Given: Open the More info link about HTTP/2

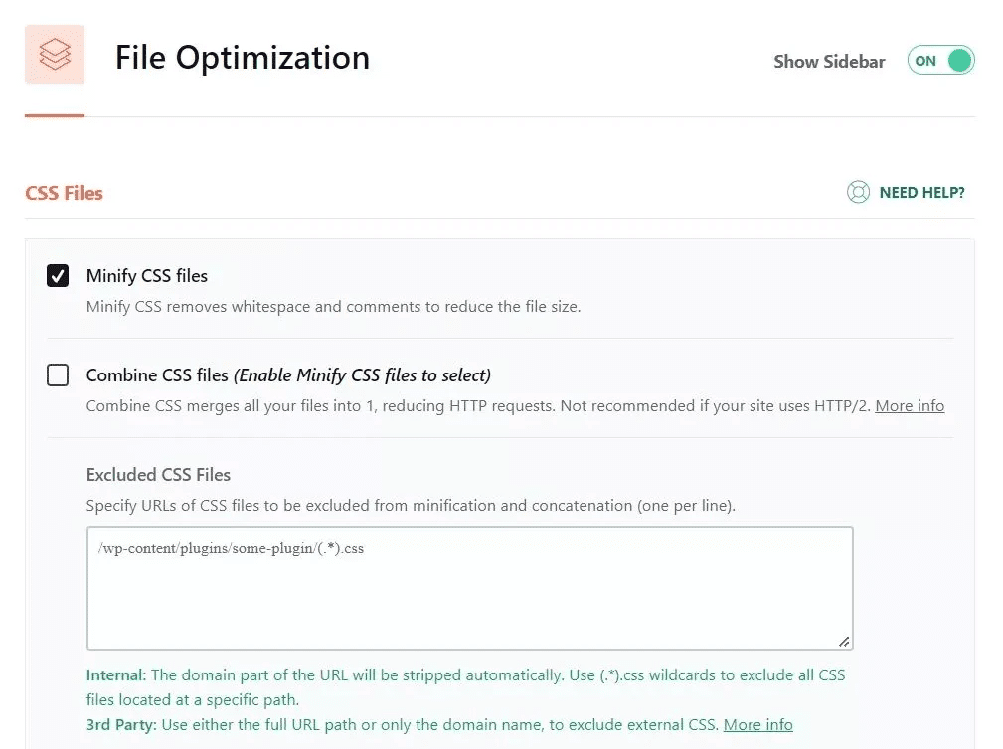Looking at the screenshot, I should [x=909, y=405].
